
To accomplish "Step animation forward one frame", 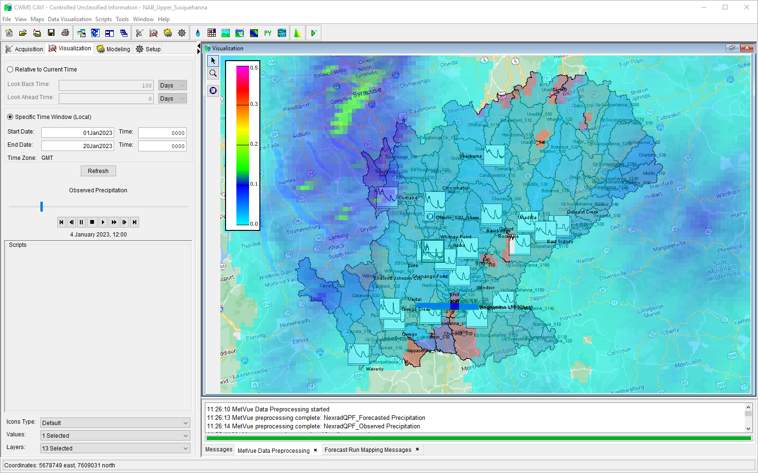I will 124,222.
